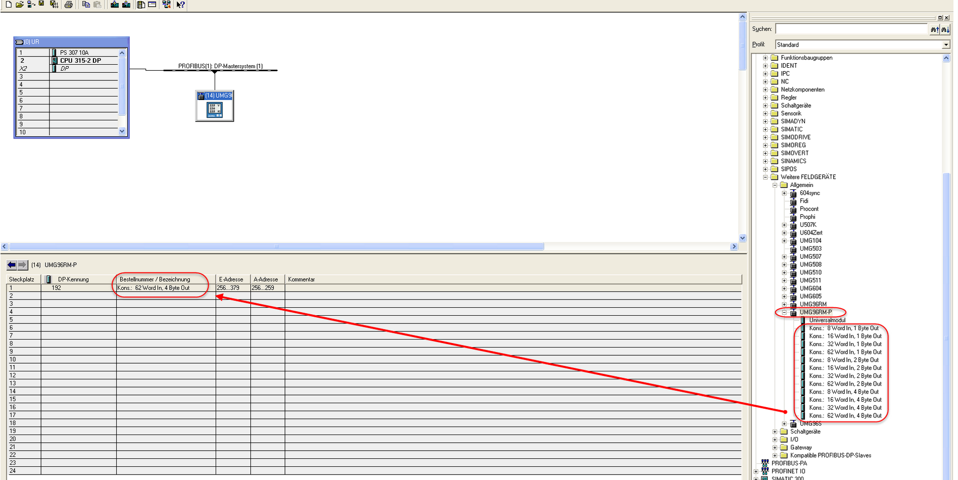Expand the SIMATIC catalog folder
The image size is (958, 480).
click(765, 129)
